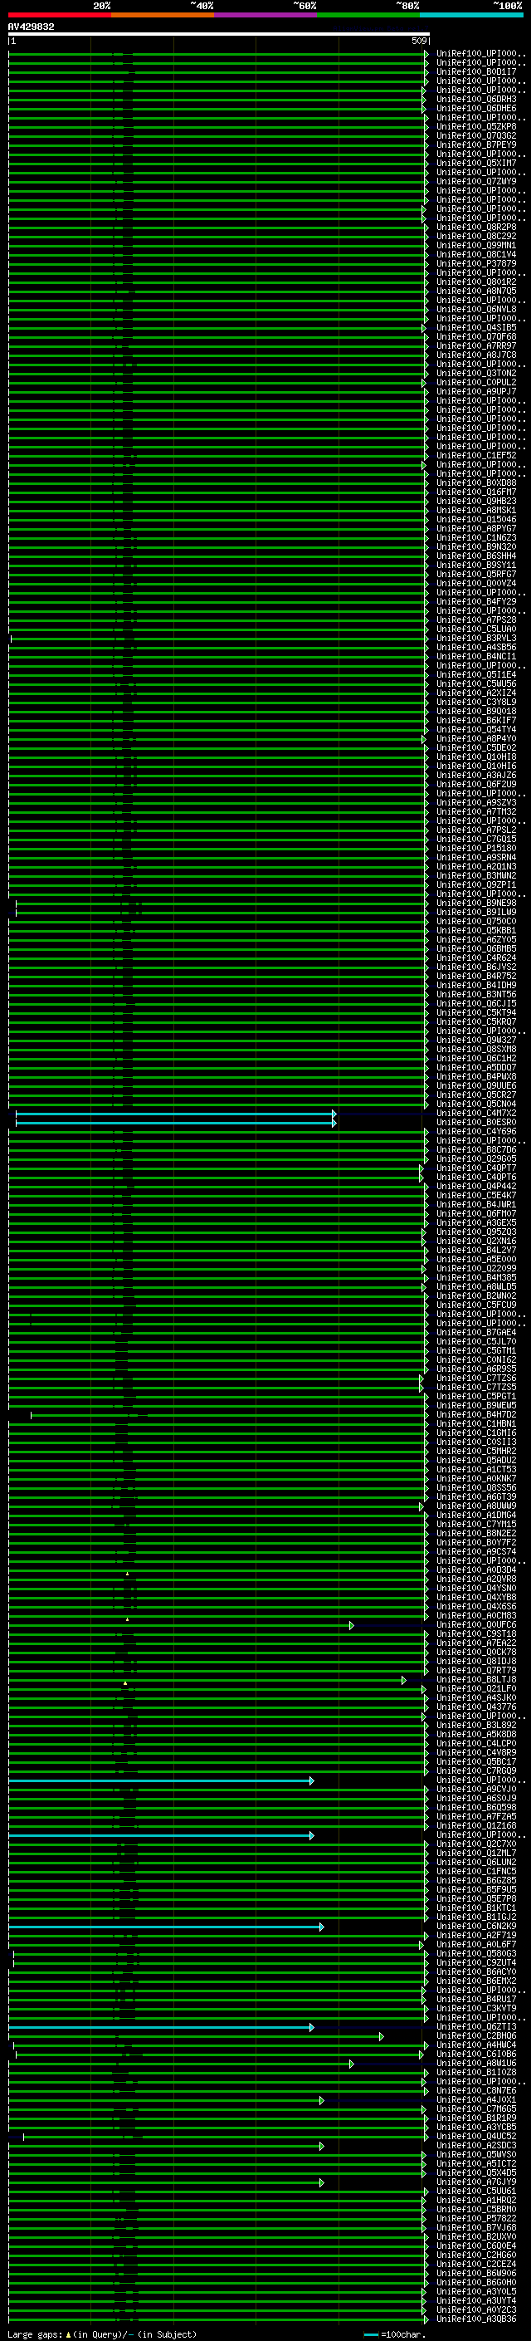Viewport: 531px width, 2341px height.
Task: Open UniRef100_Q801R2 entry
Action: pyautogui.click(x=476, y=282)
